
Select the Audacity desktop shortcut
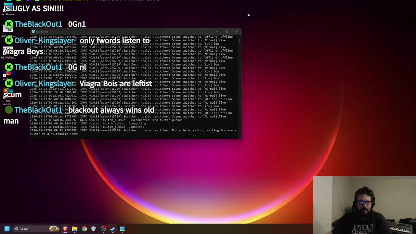click(x=8, y=75)
